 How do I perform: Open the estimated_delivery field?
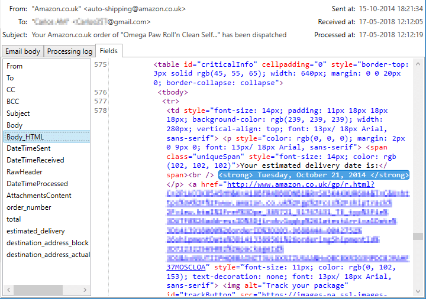coord(47,231)
